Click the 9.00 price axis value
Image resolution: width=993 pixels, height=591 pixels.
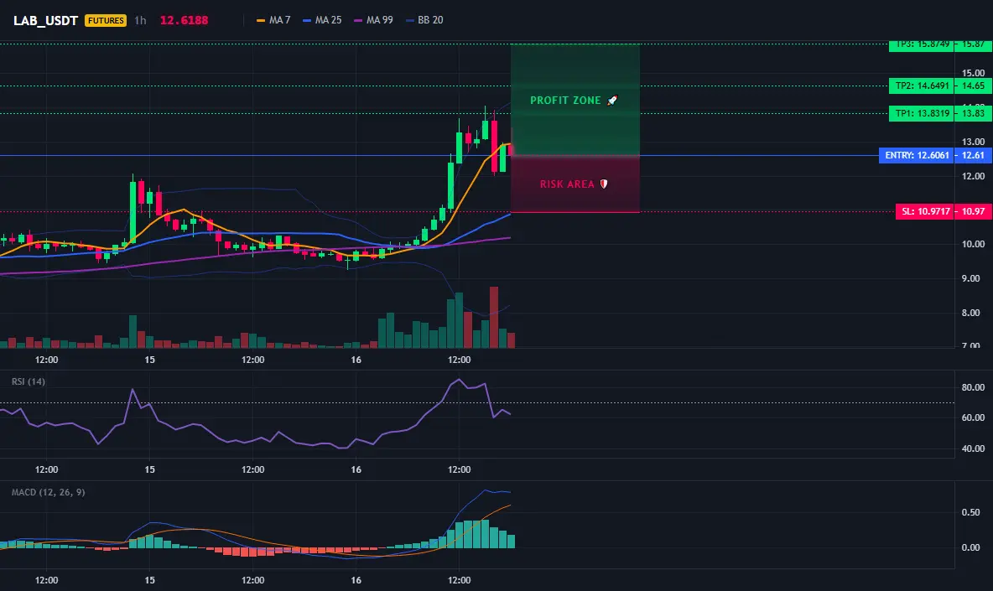[971, 278]
